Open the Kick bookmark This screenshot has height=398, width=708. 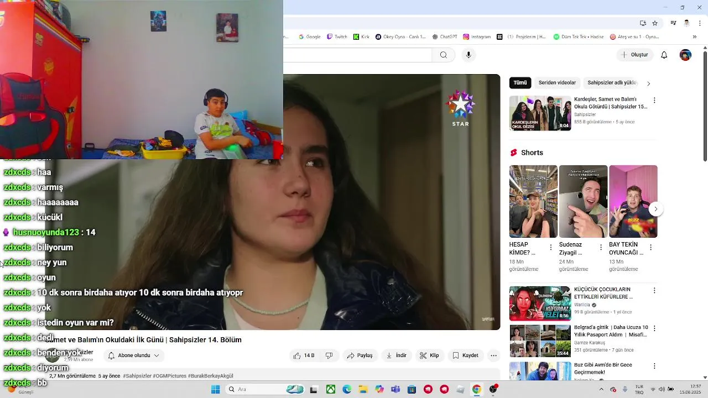click(362, 37)
